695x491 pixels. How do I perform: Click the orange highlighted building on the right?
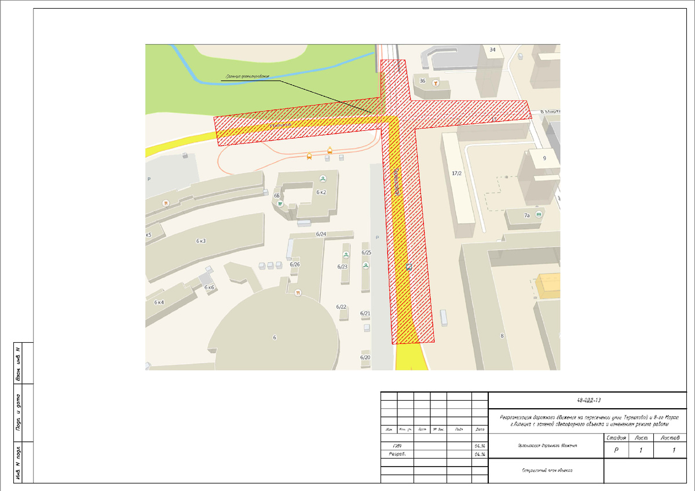pyautogui.click(x=548, y=284)
